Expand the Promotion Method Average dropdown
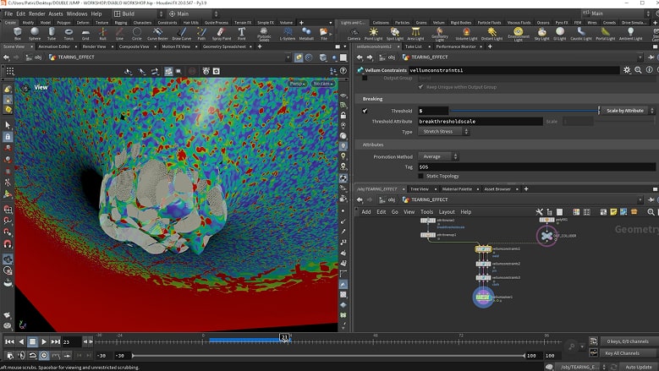659x371 pixels. pos(438,156)
